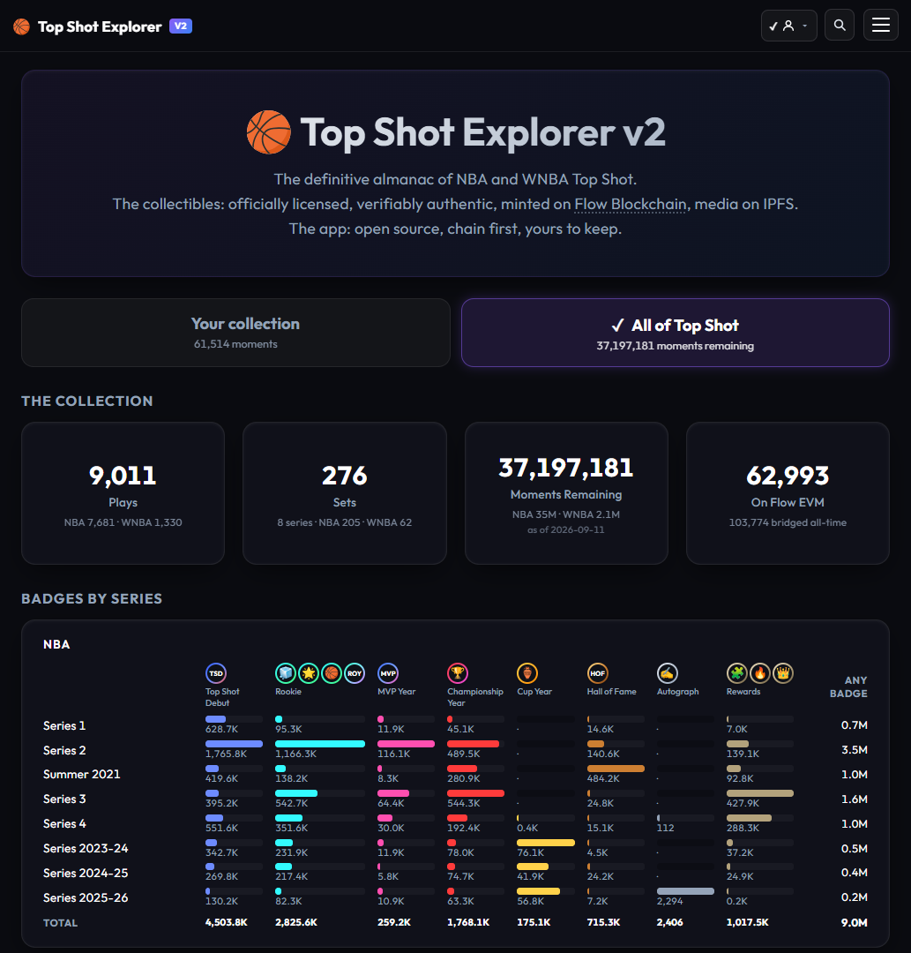Click the ice cube Rookie badge icon
The height and width of the screenshot is (953, 911).
[286, 673]
